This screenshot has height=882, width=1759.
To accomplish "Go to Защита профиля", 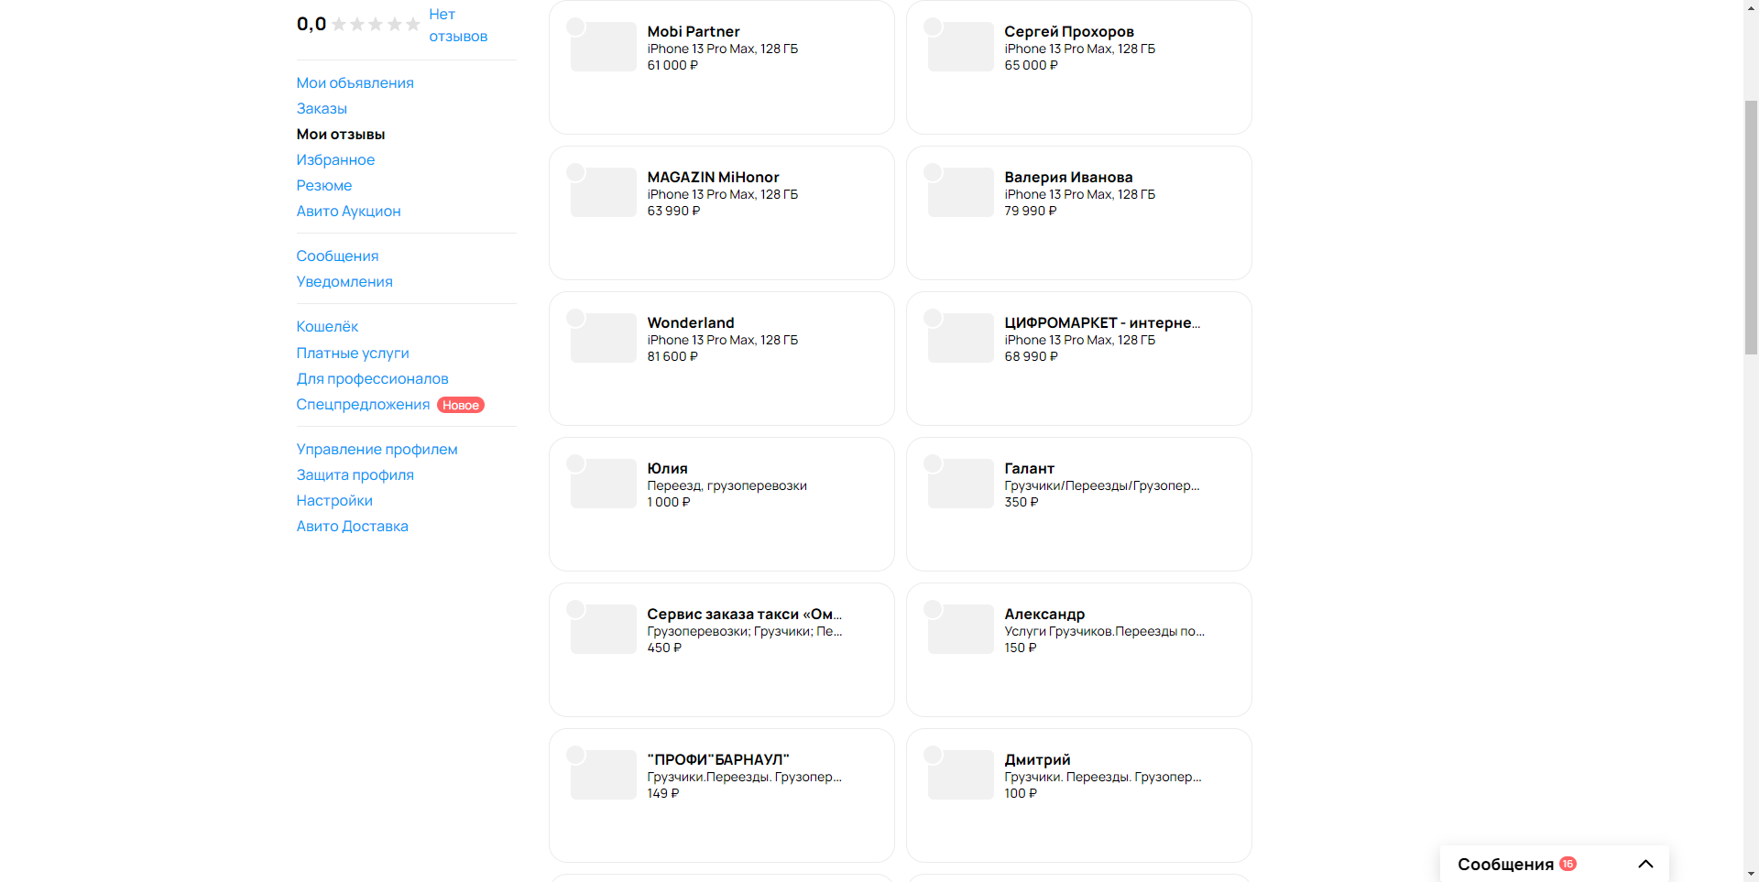I will point(355,475).
